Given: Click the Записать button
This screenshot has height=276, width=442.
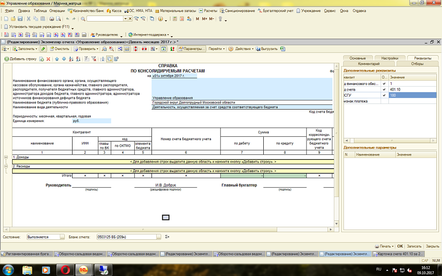Looking at the screenshot, I should pyautogui.click(x=414, y=246).
